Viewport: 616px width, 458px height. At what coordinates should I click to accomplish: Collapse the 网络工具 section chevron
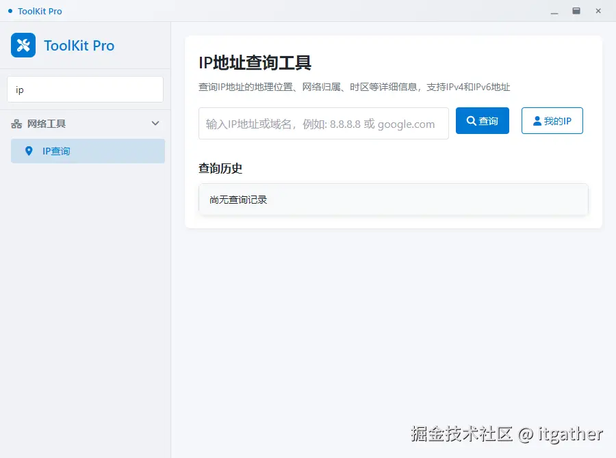[155, 123]
